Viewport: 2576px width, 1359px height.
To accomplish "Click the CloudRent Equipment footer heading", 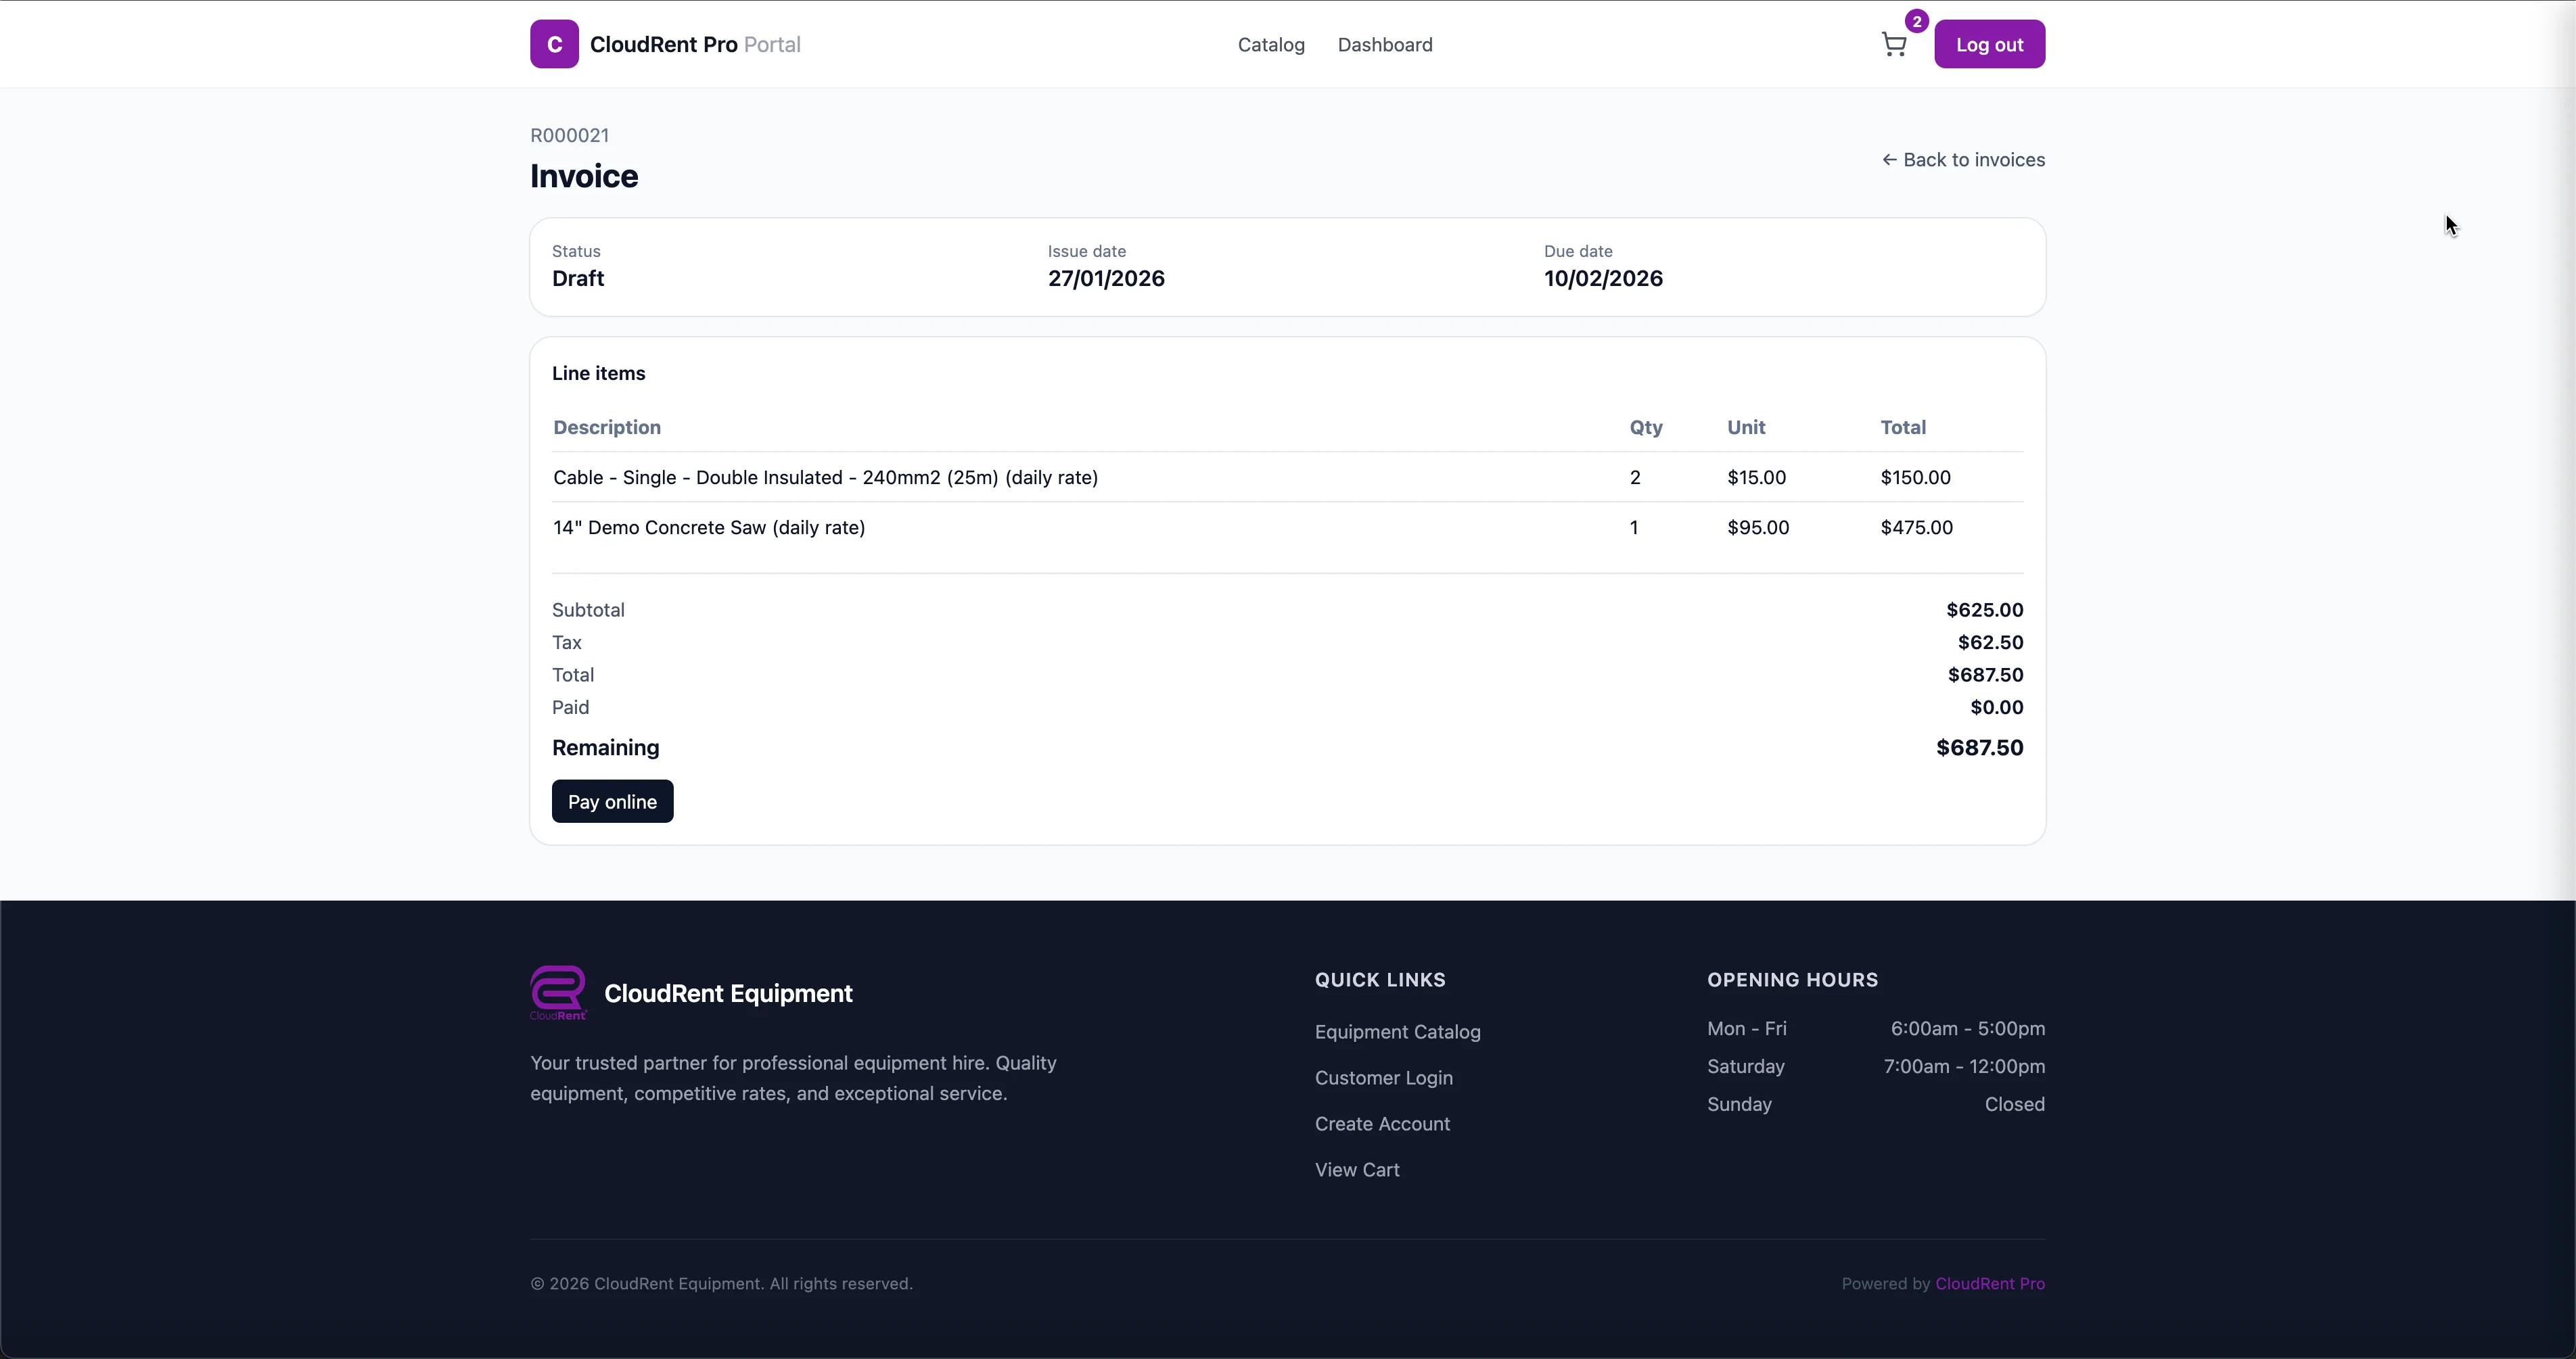I will [x=728, y=993].
